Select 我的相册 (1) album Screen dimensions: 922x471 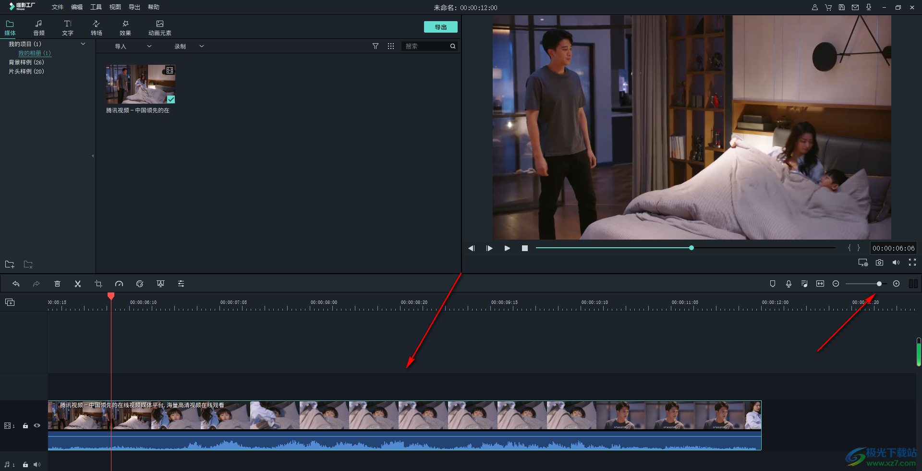35,53
